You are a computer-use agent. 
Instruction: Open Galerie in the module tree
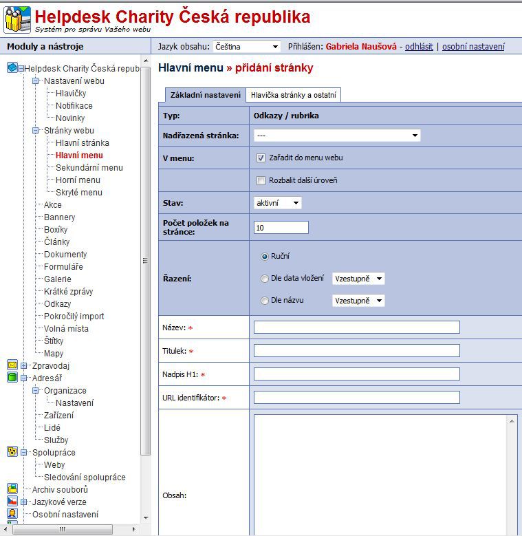(x=57, y=279)
